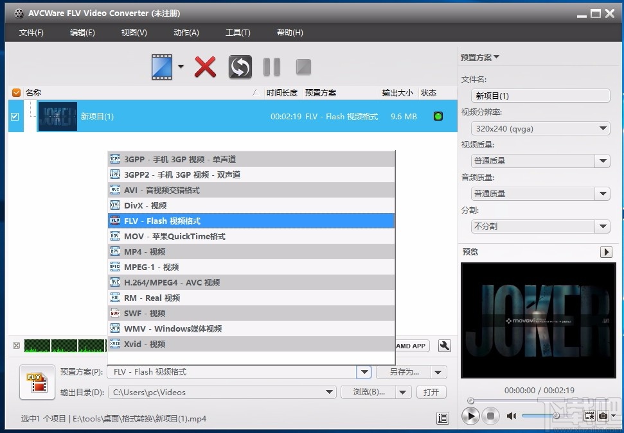This screenshot has height=433, width=624.
Task: Start conversion with circular arrows icon
Action: pos(239,67)
